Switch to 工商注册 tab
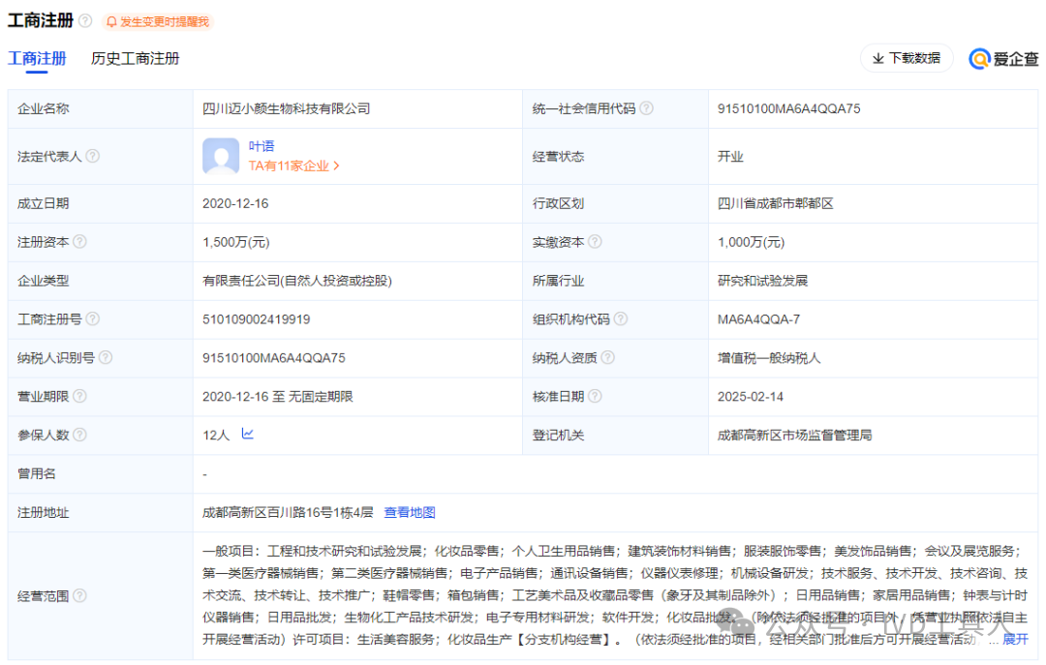The image size is (1046, 665). (37, 59)
